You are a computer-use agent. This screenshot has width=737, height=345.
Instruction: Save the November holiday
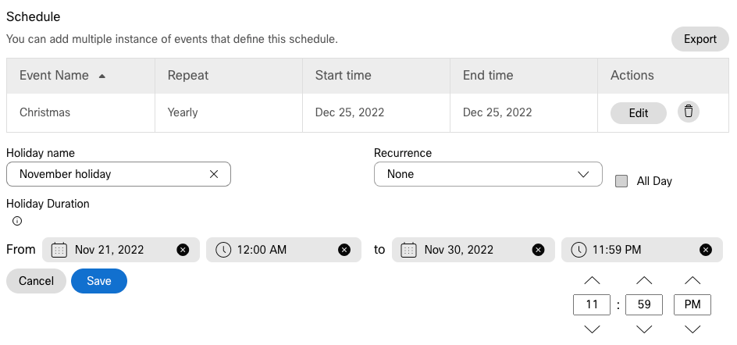pyautogui.click(x=98, y=281)
